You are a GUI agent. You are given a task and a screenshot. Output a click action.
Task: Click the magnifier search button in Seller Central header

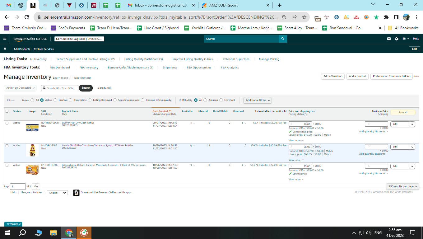pos(283,39)
